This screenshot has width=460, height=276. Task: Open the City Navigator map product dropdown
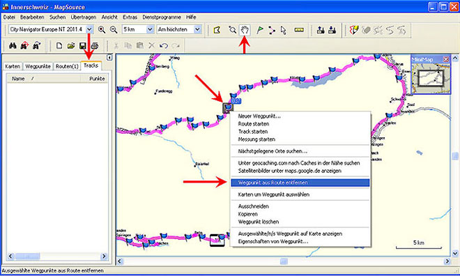pos(90,29)
